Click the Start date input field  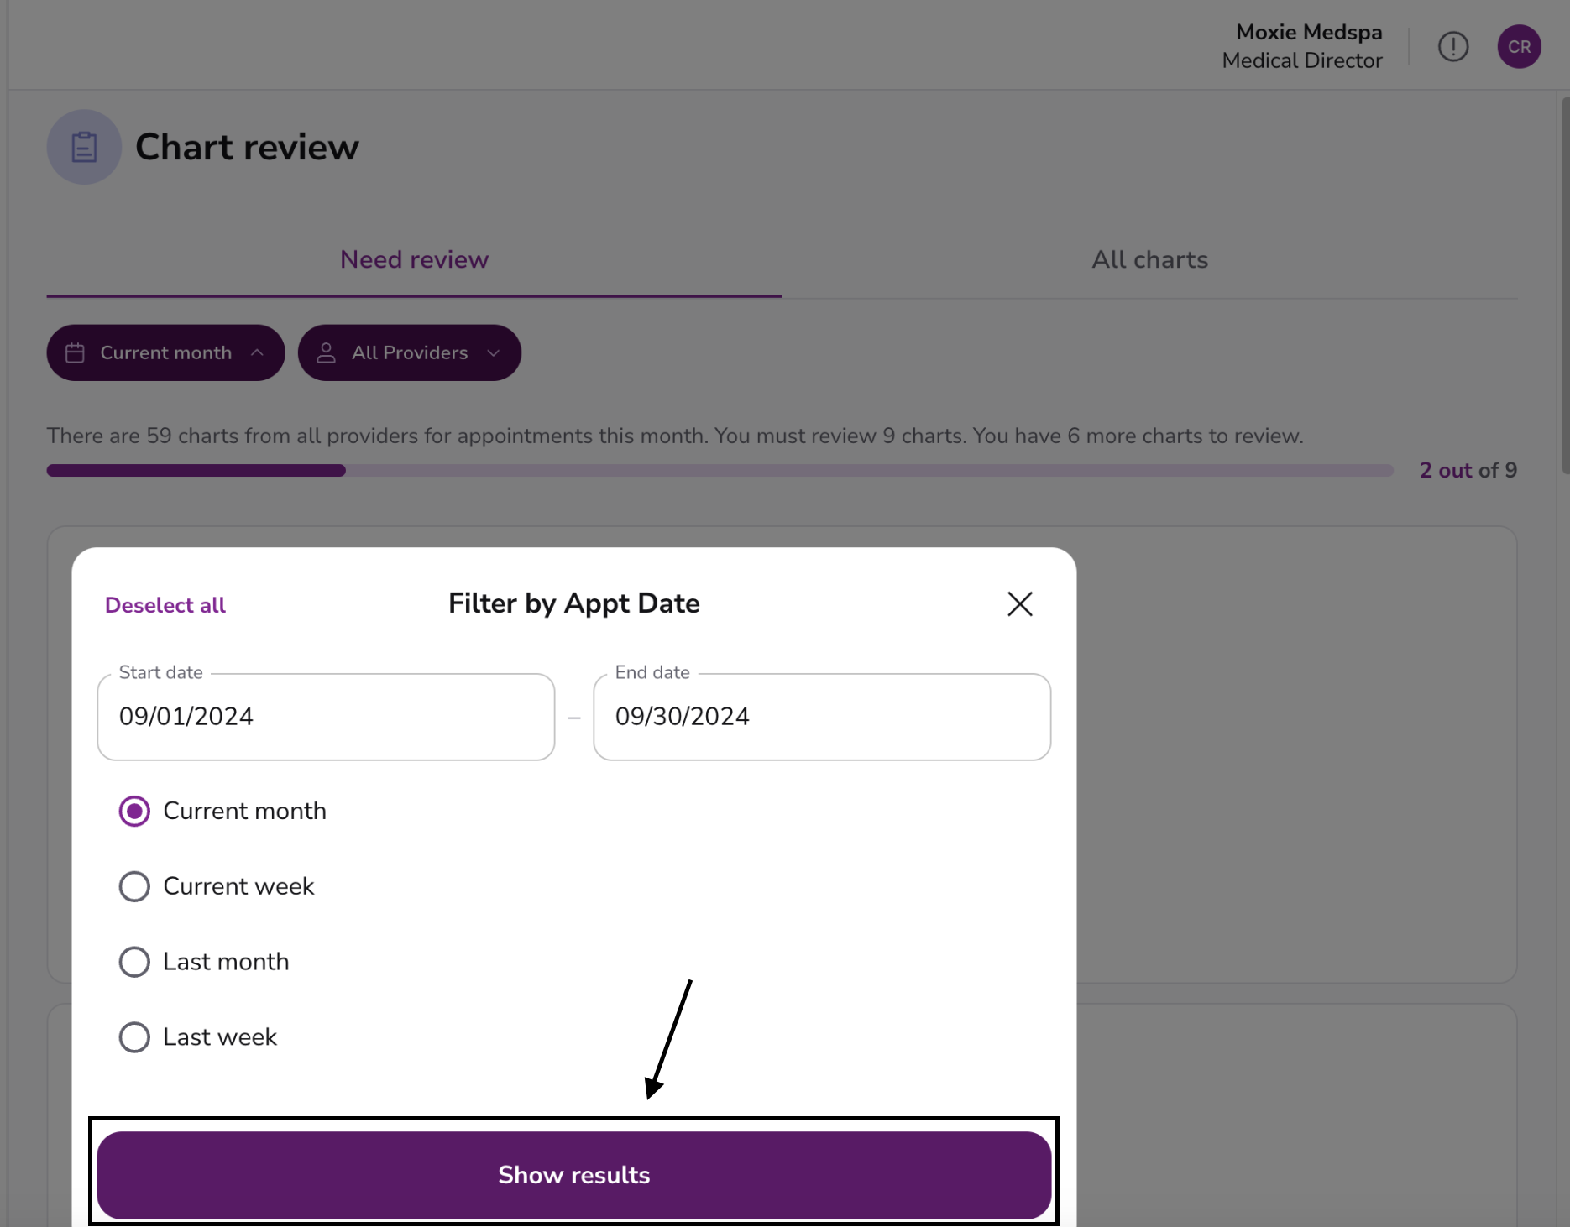326,717
